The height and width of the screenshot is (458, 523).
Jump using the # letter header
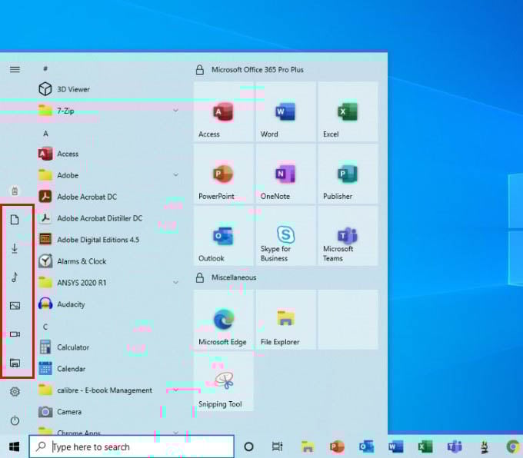[45, 68]
